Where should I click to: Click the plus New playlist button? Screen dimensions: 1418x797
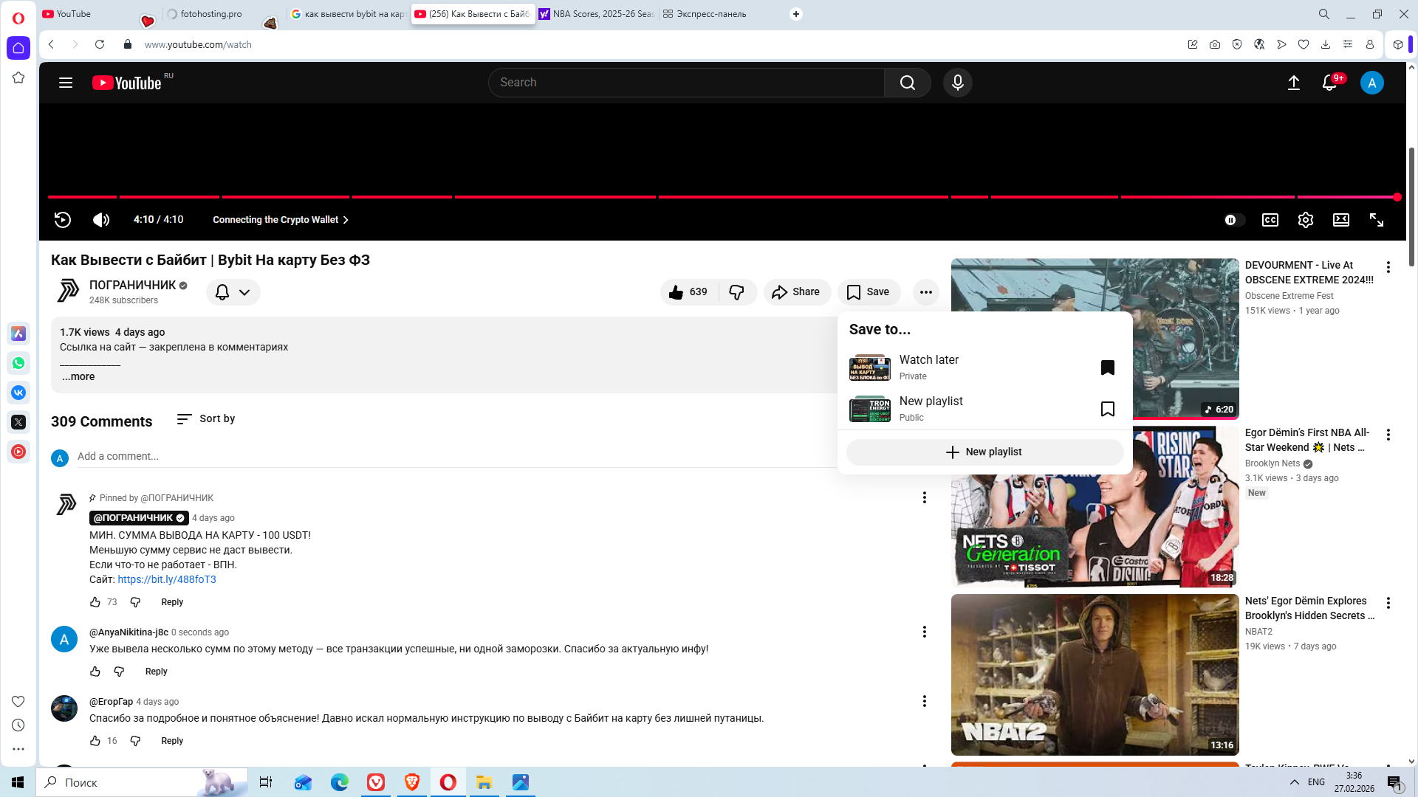[984, 452]
